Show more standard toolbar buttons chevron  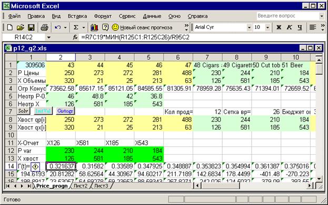(x=186, y=27)
